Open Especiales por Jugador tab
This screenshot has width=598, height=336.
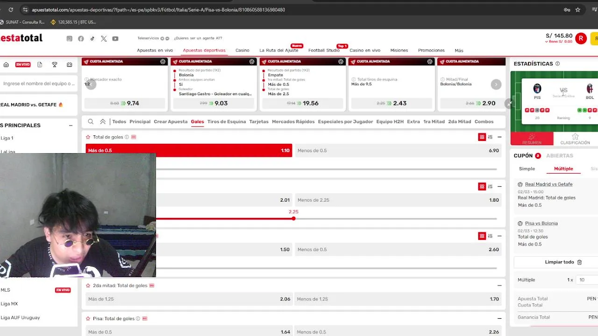(345, 122)
